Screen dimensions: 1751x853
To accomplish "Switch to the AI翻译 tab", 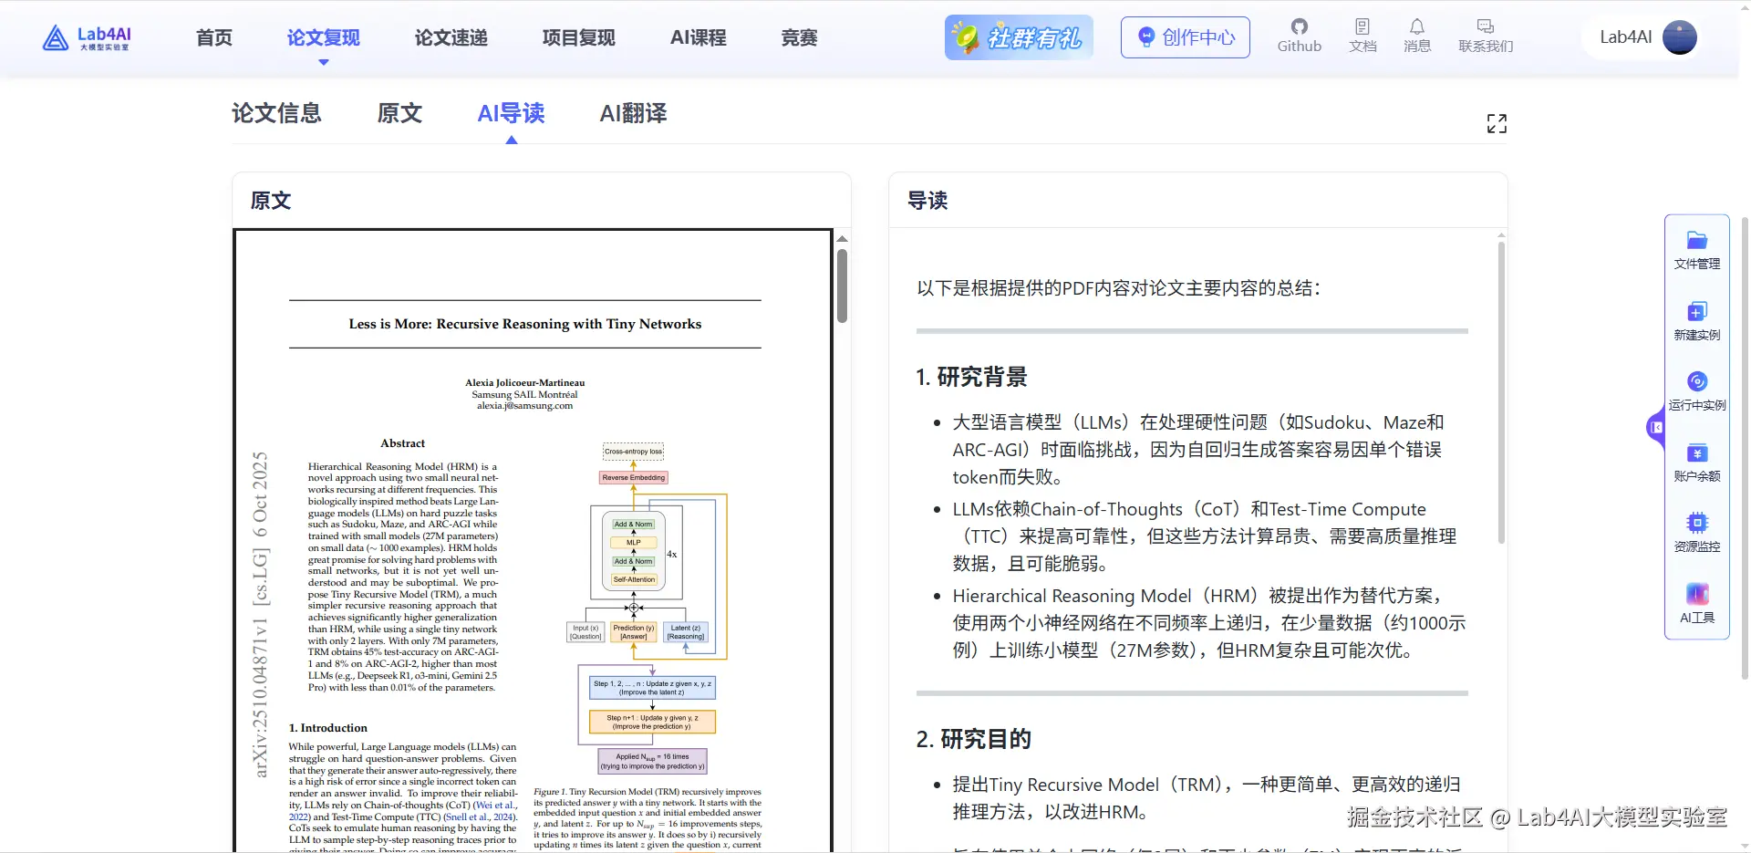I will click(x=633, y=113).
